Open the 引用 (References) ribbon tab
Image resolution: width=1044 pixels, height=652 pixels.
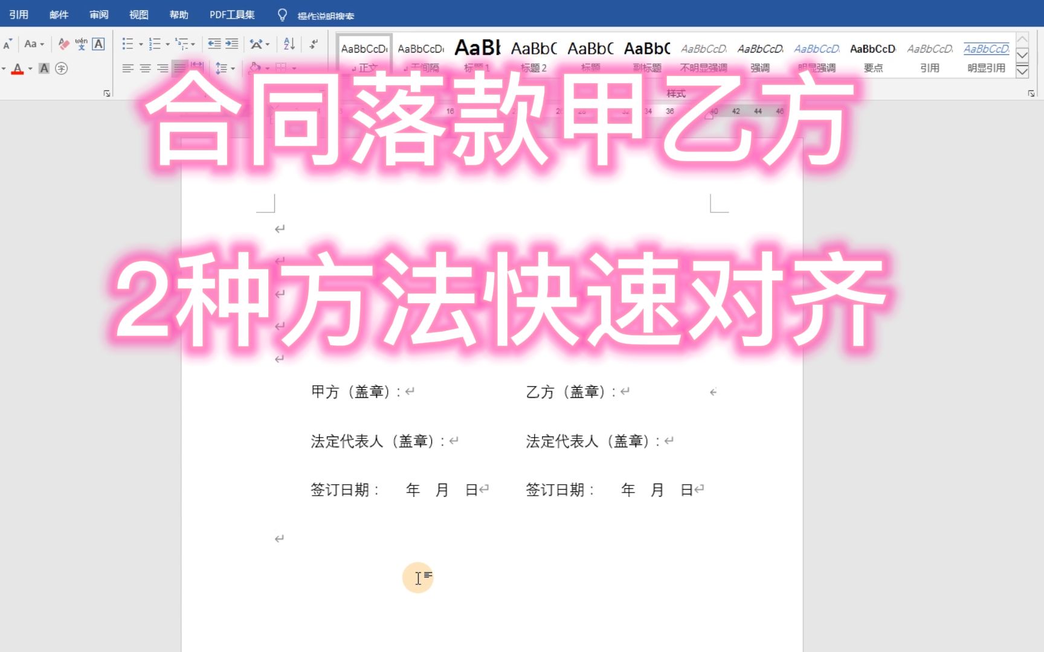point(19,14)
